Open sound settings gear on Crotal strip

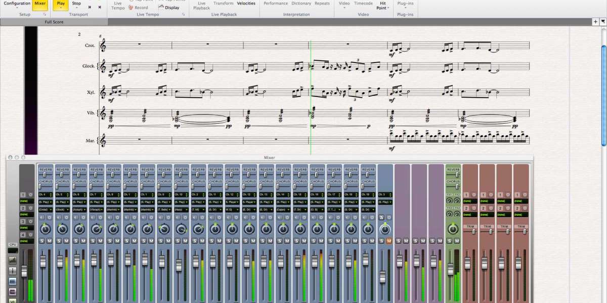(49, 218)
